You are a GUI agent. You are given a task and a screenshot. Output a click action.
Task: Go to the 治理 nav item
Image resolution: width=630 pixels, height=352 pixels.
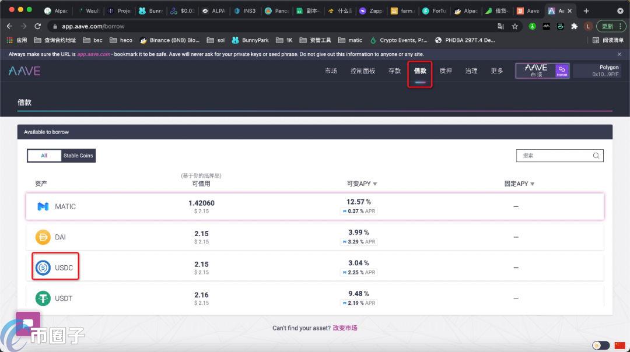click(x=471, y=71)
